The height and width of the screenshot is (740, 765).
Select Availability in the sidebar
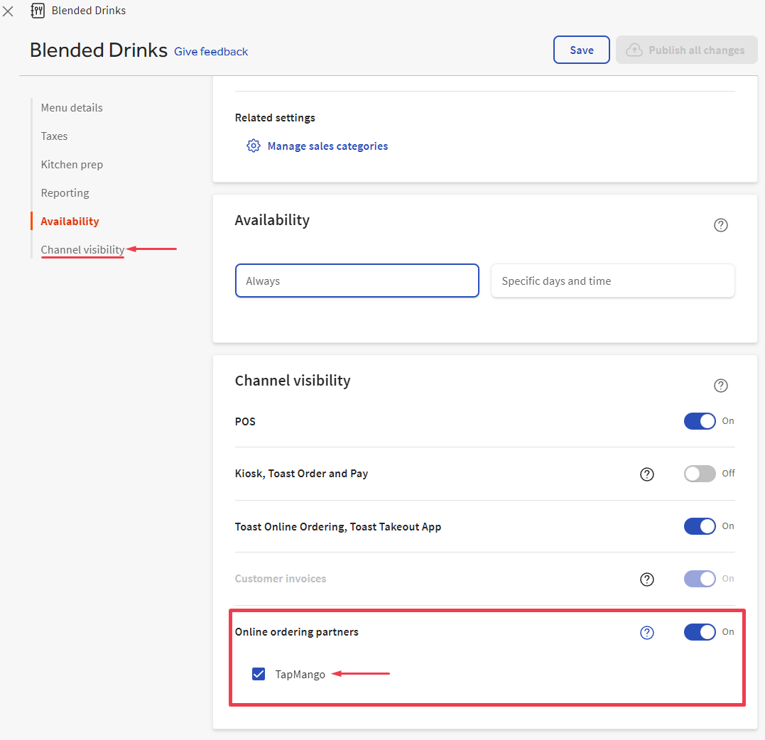pos(70,221)
